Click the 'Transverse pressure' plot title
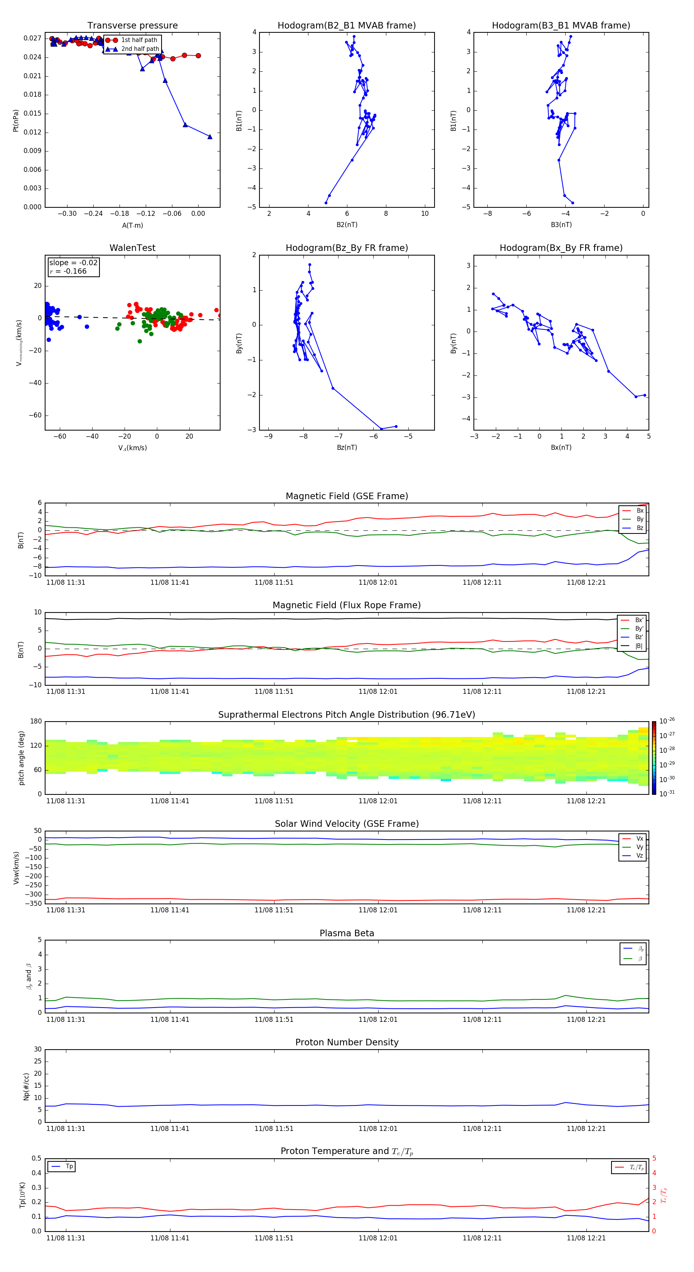Screen dimensions: 694x1272 coord(132,26)
